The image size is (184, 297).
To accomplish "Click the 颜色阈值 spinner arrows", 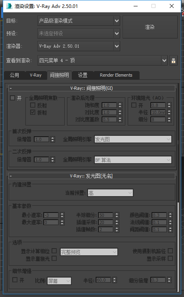I will coord(170,215).
